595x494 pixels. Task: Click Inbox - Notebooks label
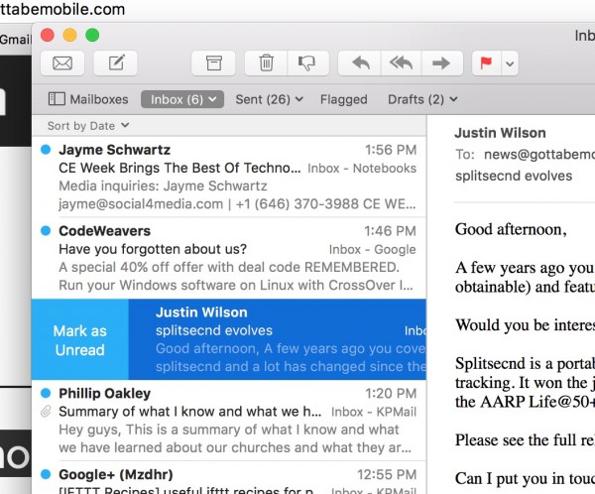tap(362, 169)
